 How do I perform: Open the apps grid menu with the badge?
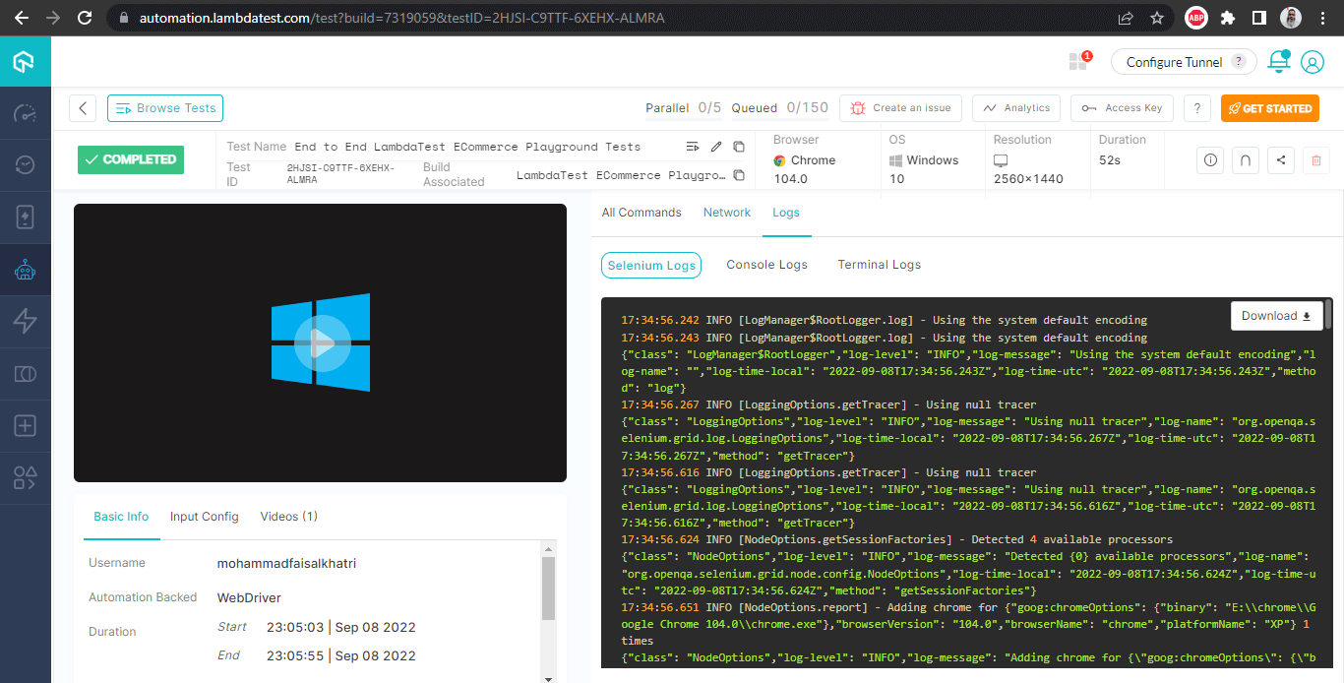[x=1078, y=61]
